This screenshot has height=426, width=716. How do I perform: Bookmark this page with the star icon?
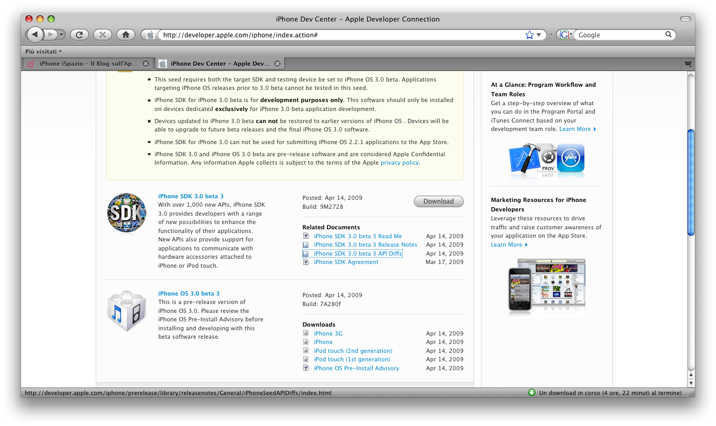[530, 35]
